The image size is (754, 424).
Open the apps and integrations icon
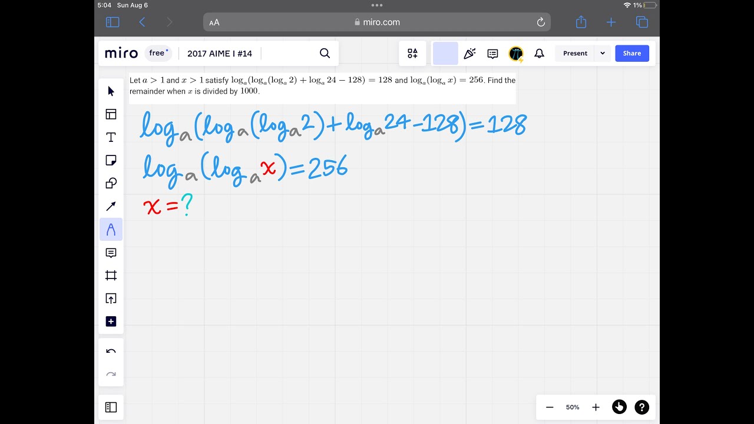coord(412,54)
